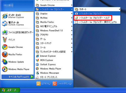Click the 操作マニュアル document icon
The image size is (126, 93).
point(77,22)
